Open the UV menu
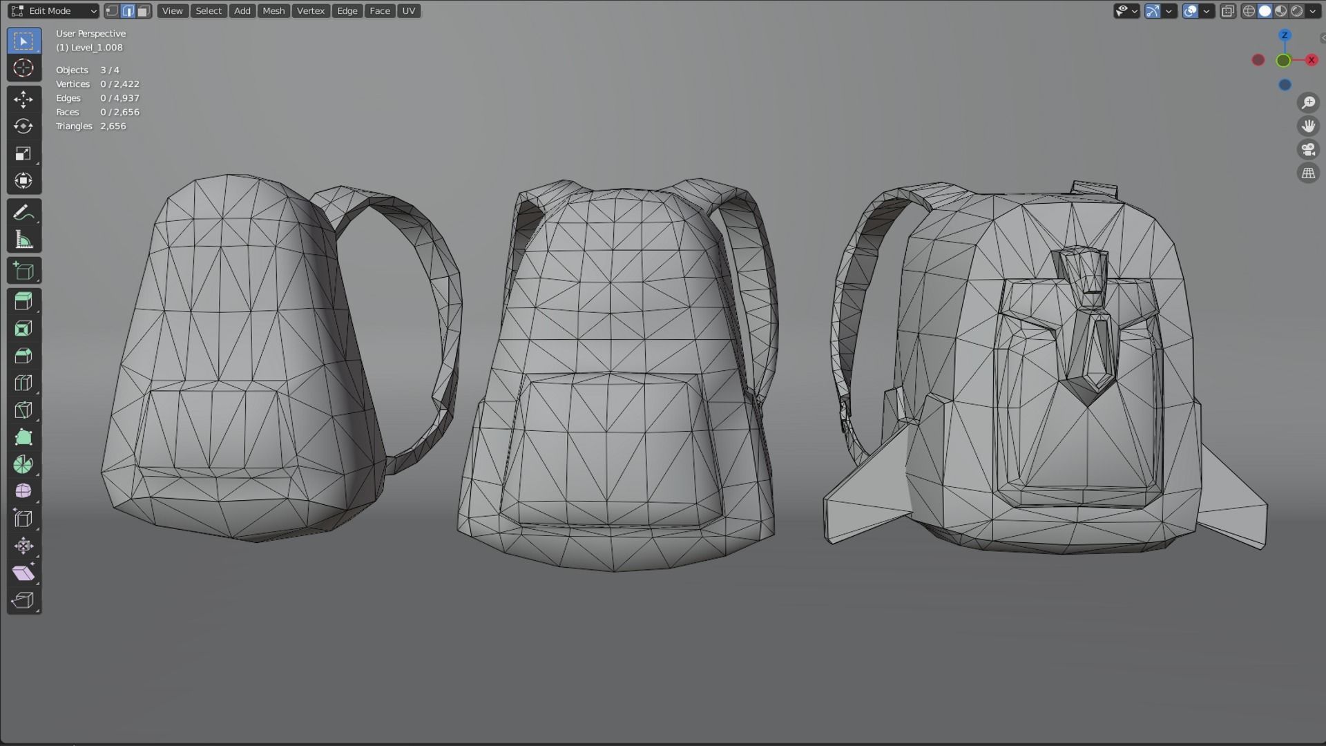The image size is (1326, 746). click(408, 11)
